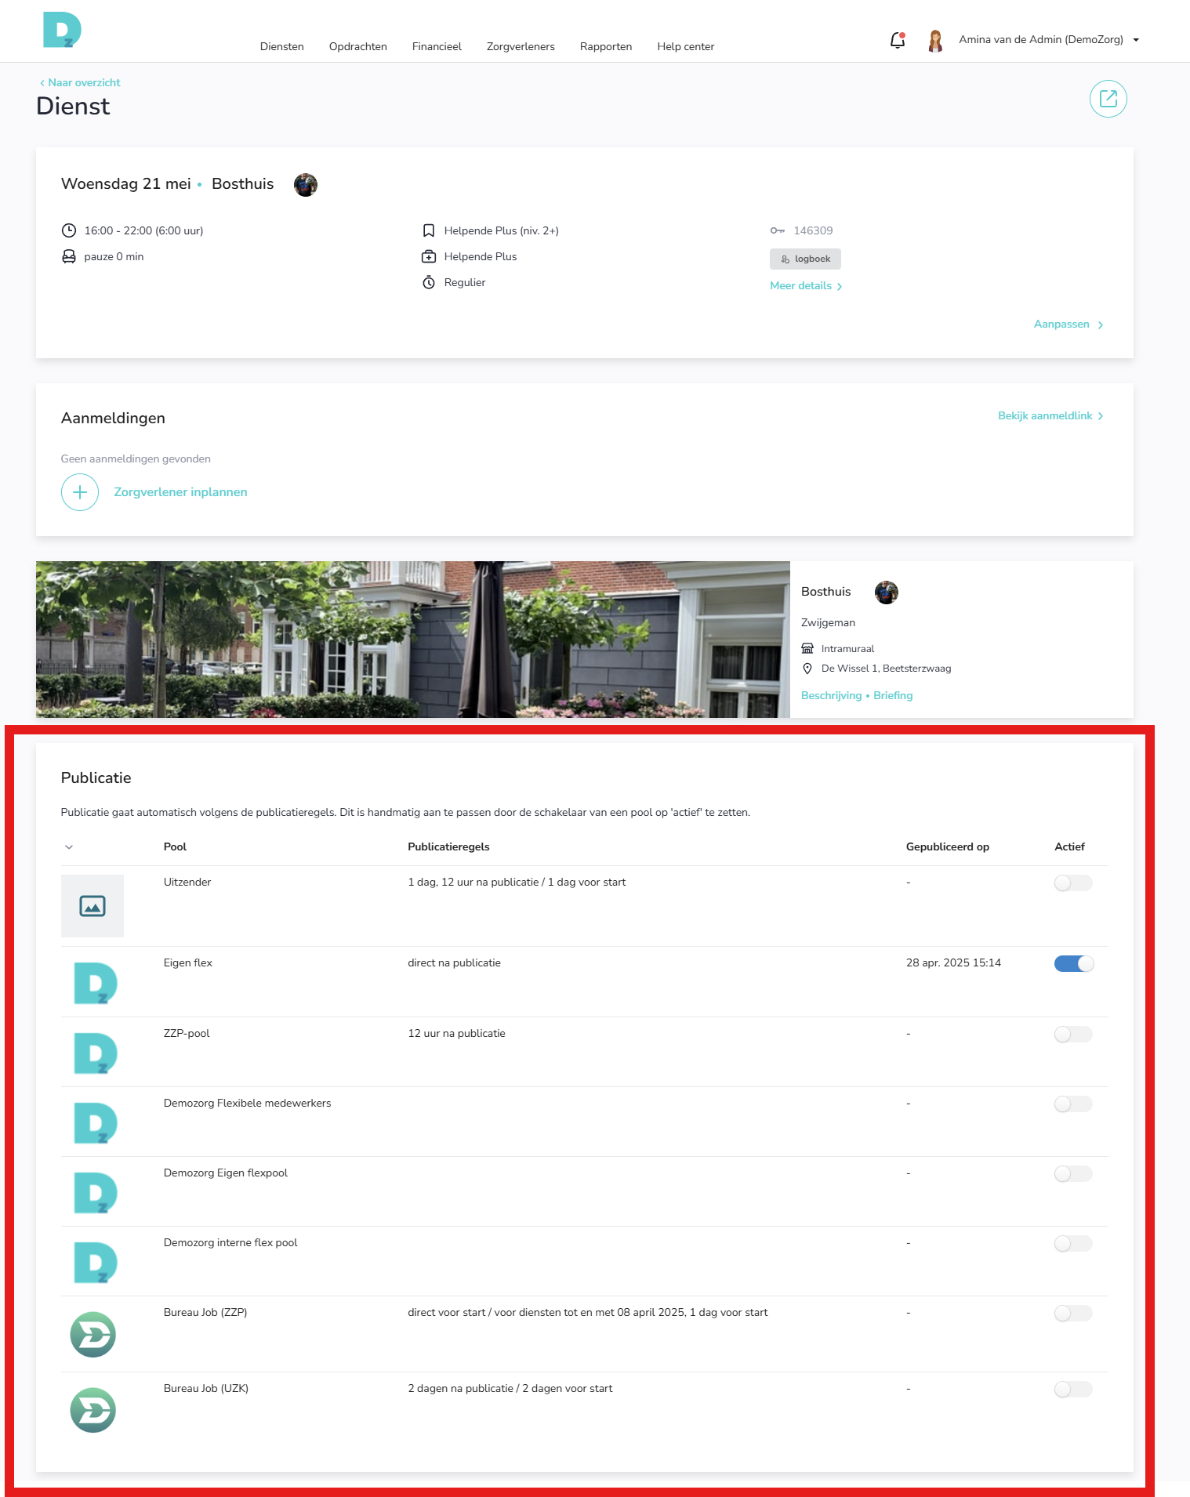Click Zorgverlener inplannen link

[x=180, y=492]
